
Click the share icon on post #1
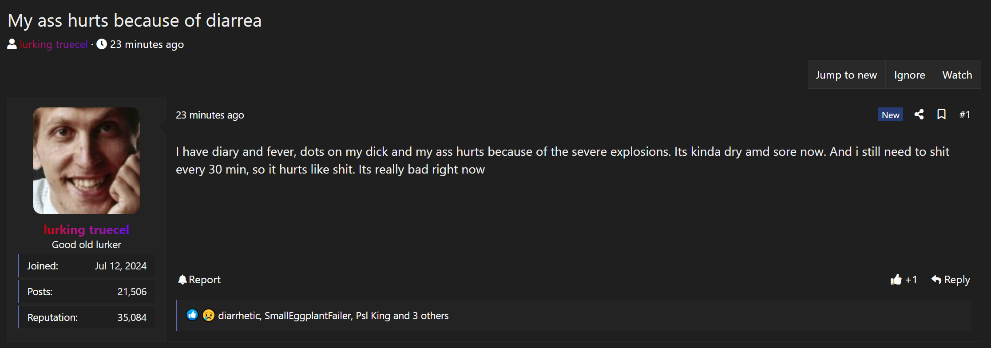(919, 115)
